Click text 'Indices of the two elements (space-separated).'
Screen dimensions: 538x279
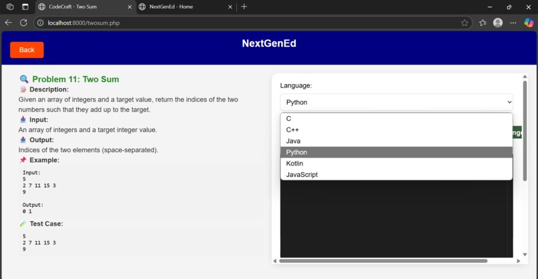(x=88, y=150)
